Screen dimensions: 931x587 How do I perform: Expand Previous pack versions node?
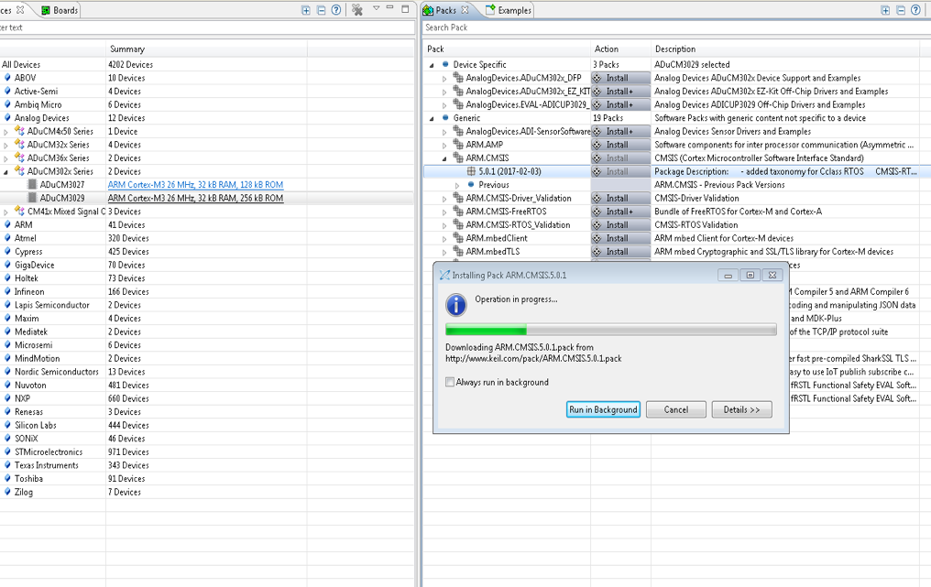point(457,185)
